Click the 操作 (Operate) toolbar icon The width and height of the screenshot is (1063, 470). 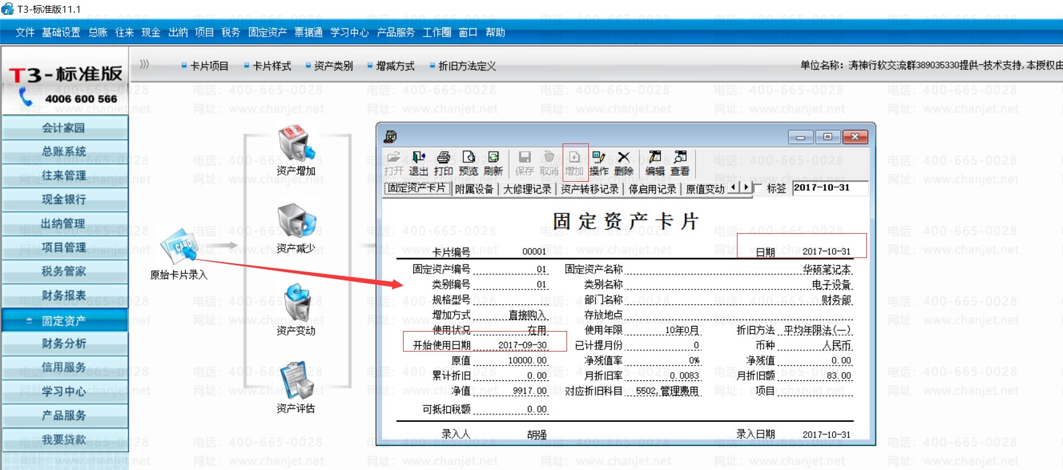599,164
